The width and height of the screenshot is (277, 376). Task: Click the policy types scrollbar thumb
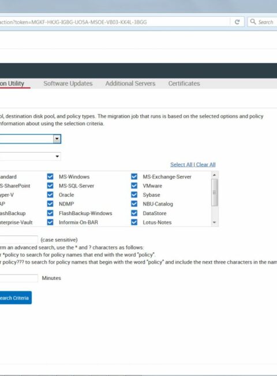(215, 192)
